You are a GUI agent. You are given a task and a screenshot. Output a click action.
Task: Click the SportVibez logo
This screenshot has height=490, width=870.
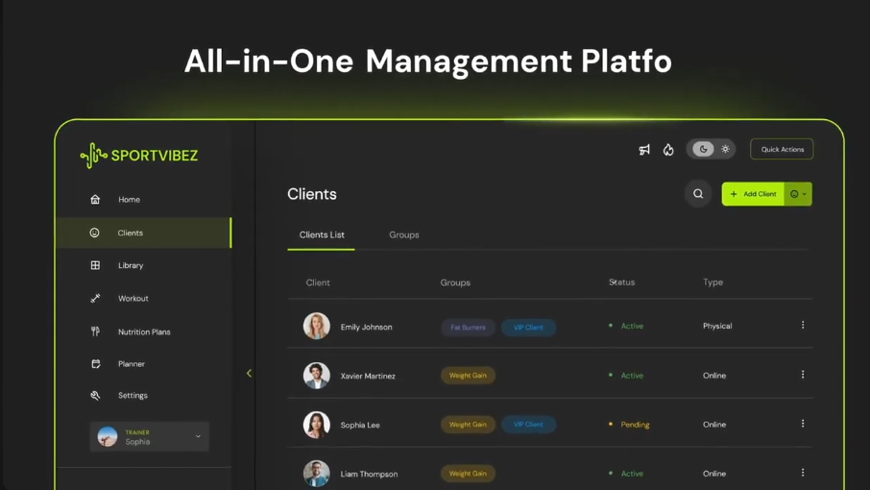[139, 156]
